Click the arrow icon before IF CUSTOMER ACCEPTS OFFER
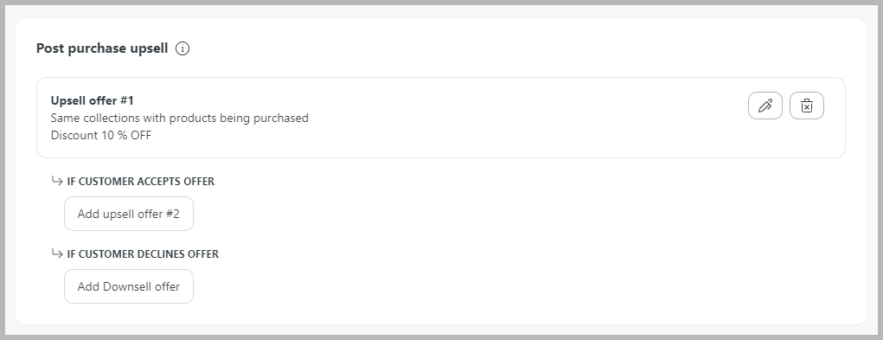The width and height of the screenshot is (883, 340). tap(56, 181)
